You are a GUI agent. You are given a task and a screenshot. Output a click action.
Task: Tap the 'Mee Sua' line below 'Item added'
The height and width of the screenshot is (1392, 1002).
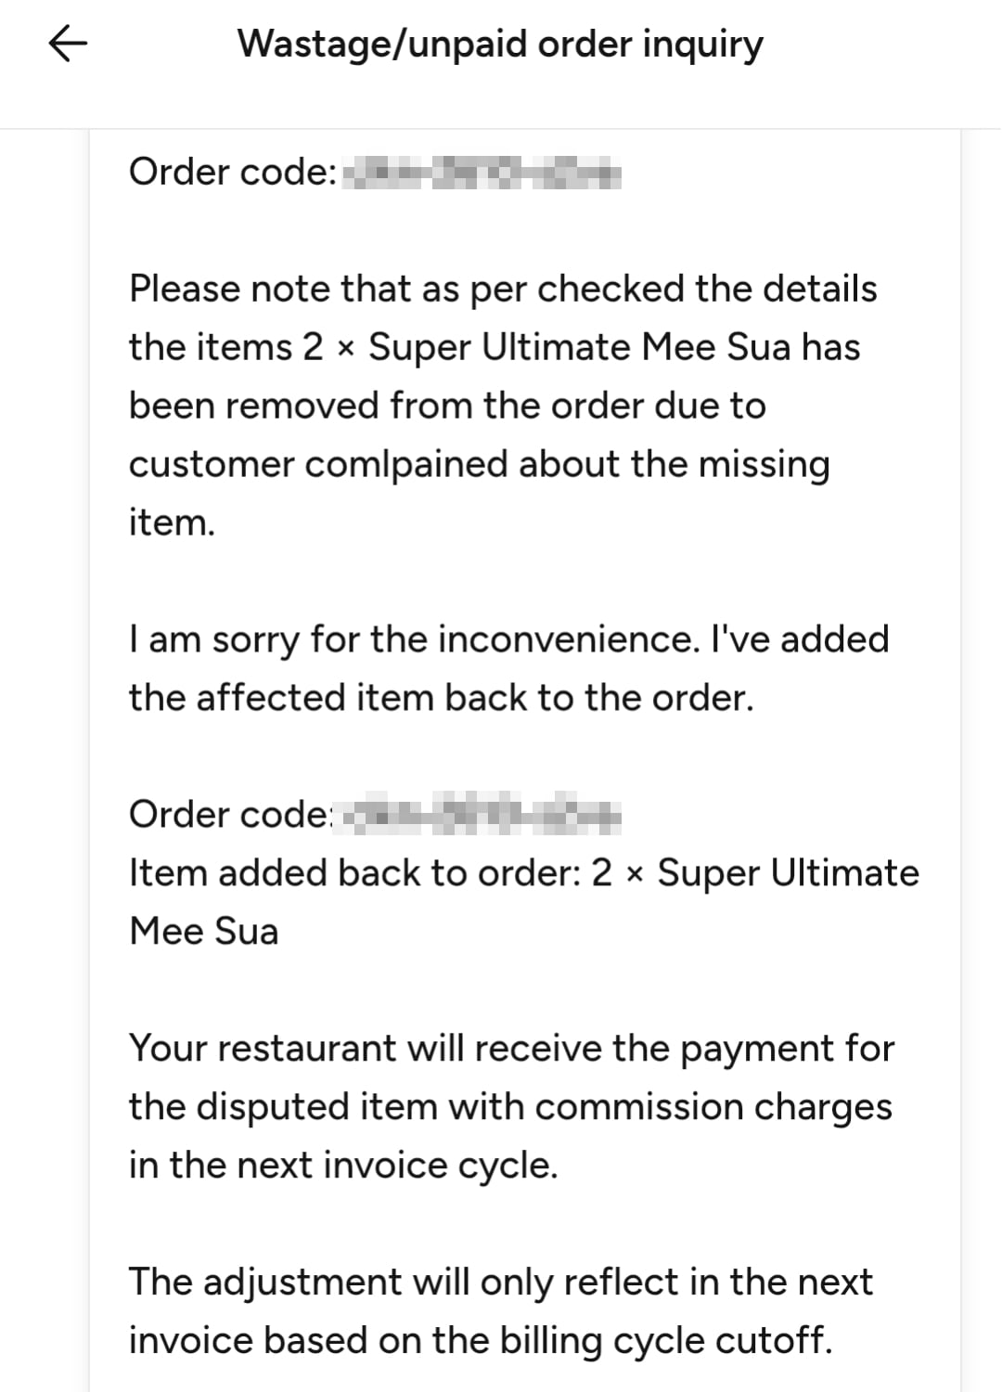204,932
